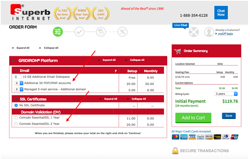Collapse the Email section triangle
The image size is (250, 159).
point(16,70)
